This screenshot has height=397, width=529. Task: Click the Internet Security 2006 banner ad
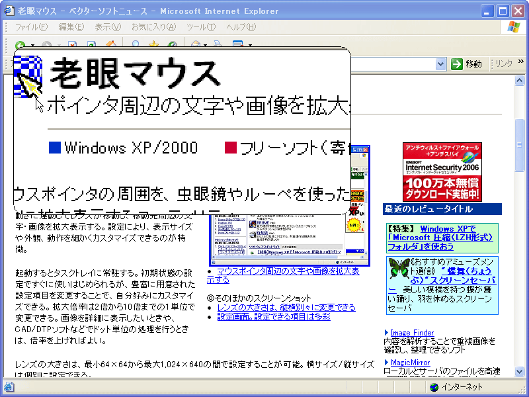click(x=442, y=172)
